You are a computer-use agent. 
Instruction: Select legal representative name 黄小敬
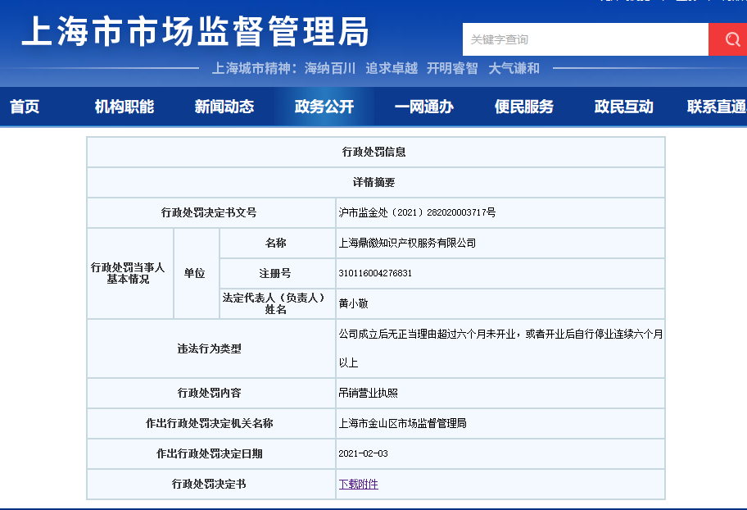point(353,303)
